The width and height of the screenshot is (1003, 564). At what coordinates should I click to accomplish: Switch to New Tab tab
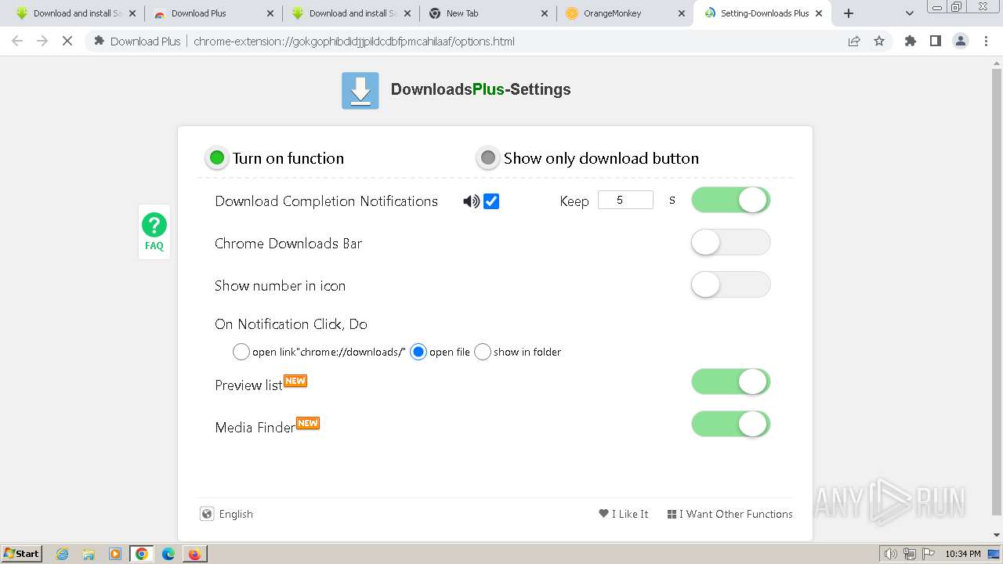[489, 13]
